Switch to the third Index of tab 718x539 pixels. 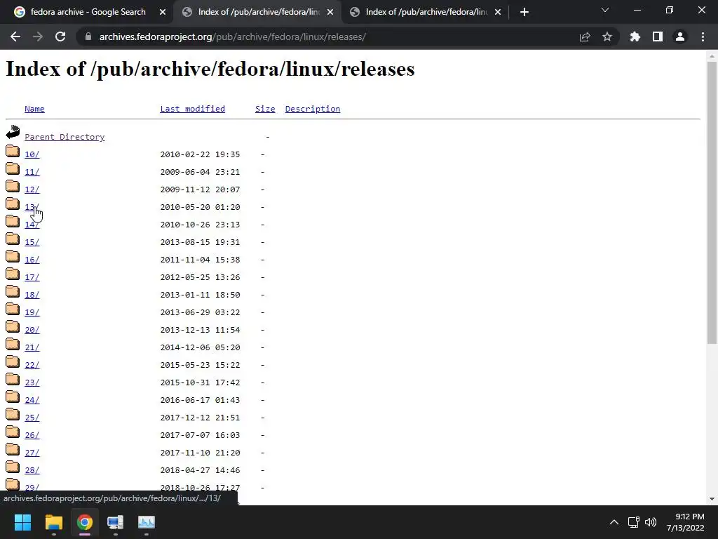point(426,12)
